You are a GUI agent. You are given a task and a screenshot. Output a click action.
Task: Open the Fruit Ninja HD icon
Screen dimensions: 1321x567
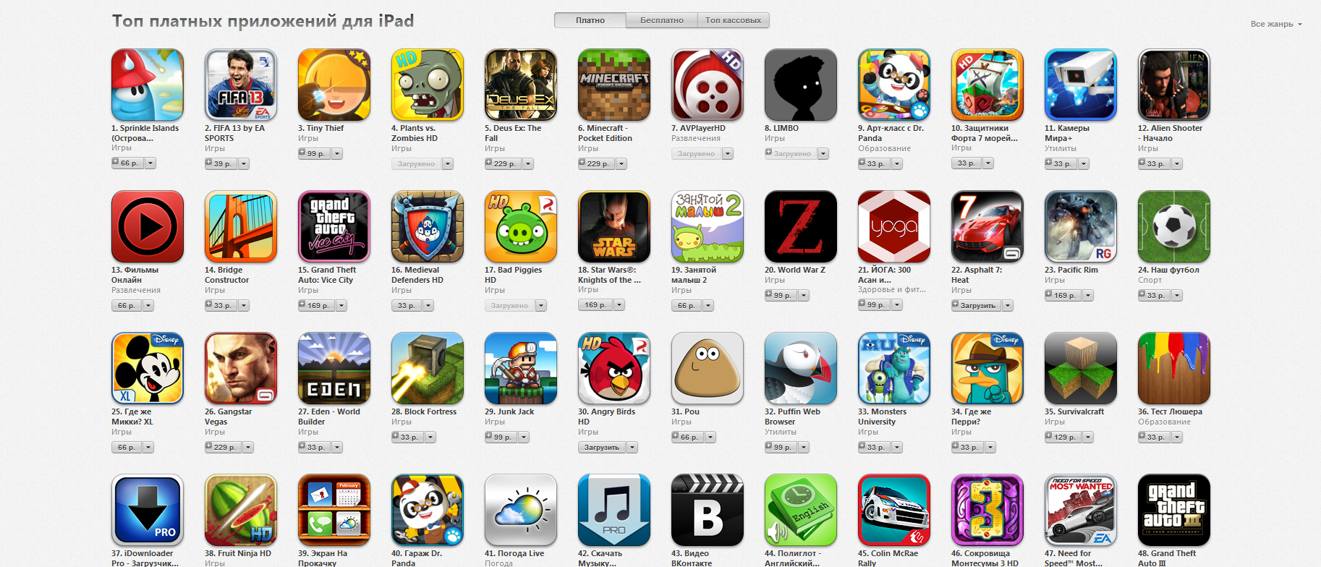[x=240, y=510]
